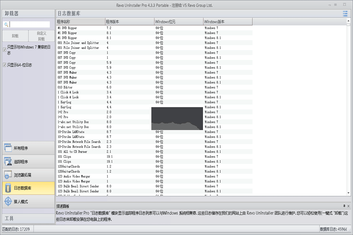Click the Traced Programs (追踪程序) icon

(x=8, y=161)
